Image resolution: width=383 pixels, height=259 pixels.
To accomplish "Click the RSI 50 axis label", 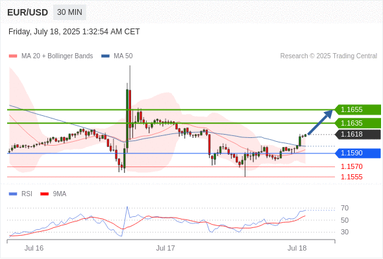I will (x=345, y=220).
